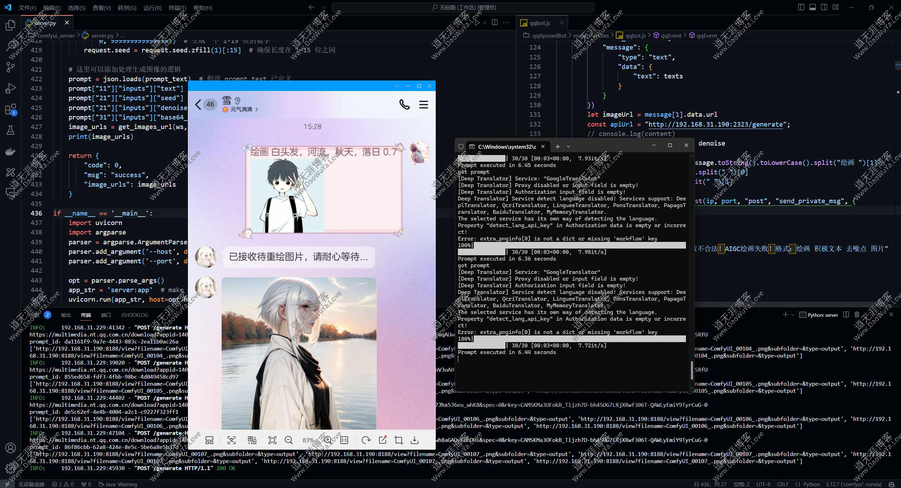The height and width of the screenshot is (488, 901).
Task: Open the 文件(F) menu
Action: (x=27, y=8)
